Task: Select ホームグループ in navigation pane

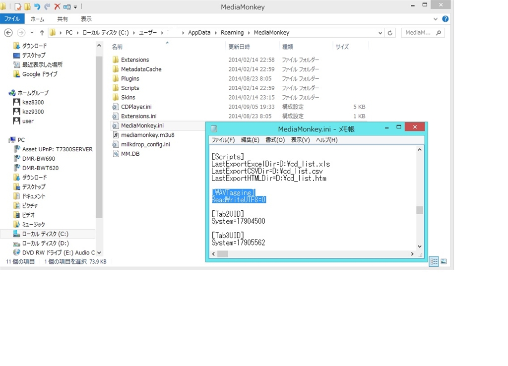Action: click(x=28, y=93)
